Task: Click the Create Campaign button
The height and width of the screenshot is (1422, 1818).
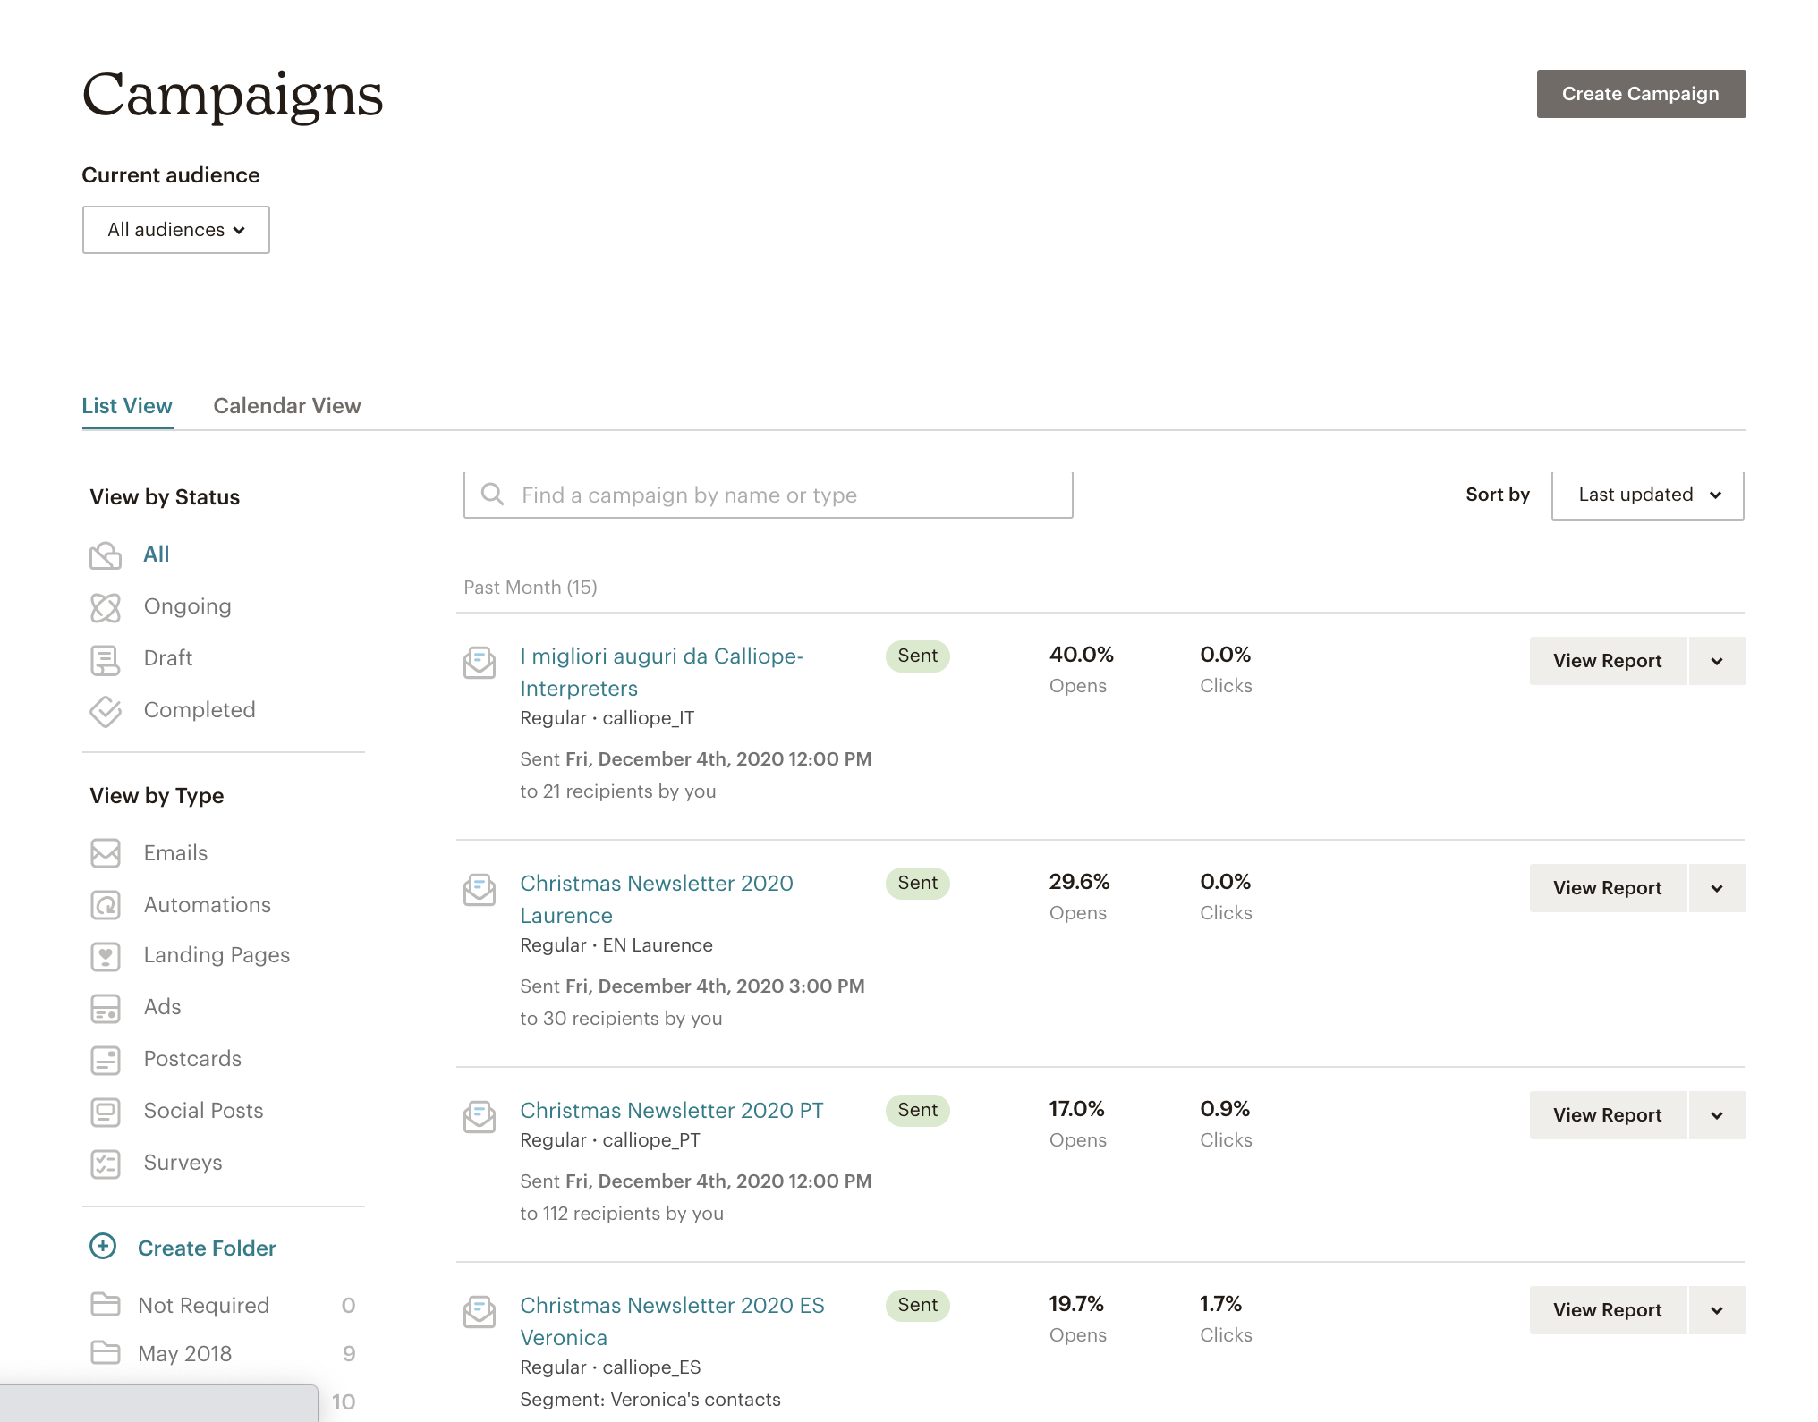Action: tap(1640, 94)
